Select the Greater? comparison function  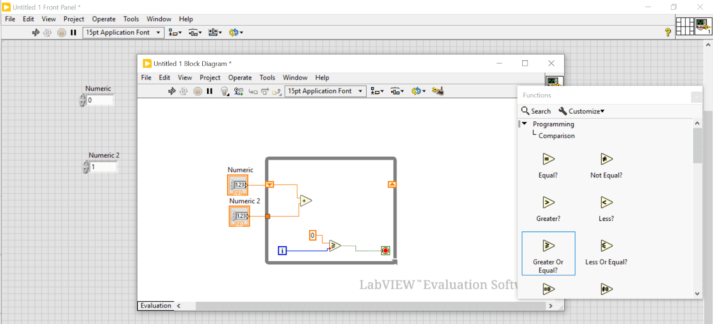tap(548, 203)
